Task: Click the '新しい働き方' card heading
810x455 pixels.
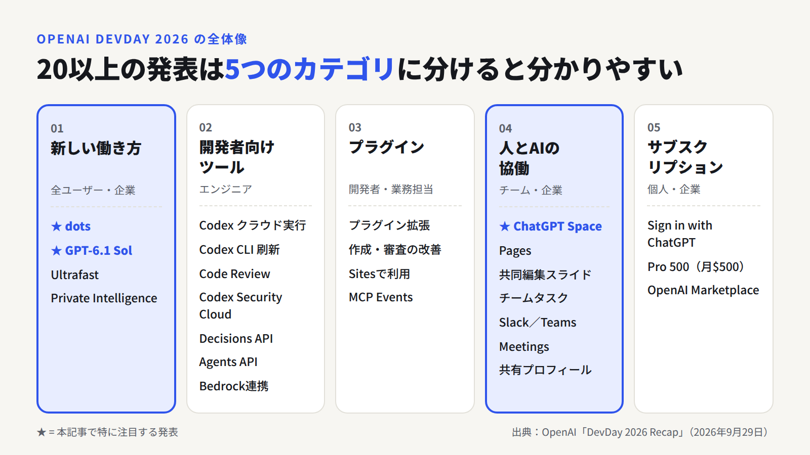Action: (96, 148)
